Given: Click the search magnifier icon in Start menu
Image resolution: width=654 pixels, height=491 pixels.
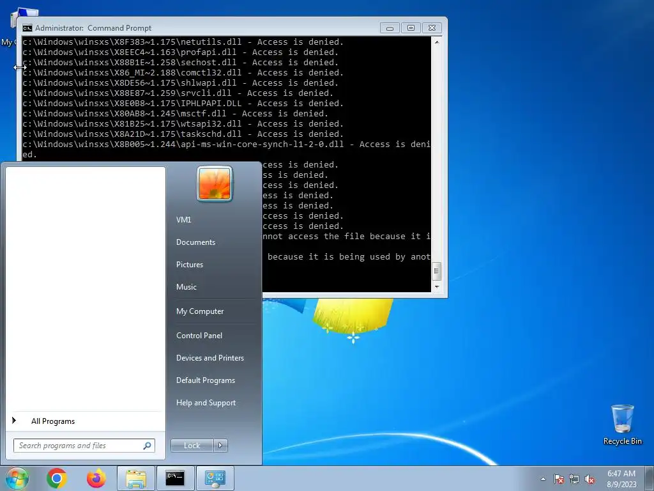Looking at the screenshot, I should (147, 446).
